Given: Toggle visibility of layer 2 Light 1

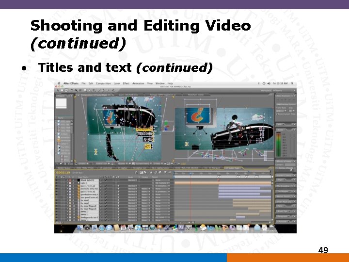Looking at the screenshot, I should (57, 183).
